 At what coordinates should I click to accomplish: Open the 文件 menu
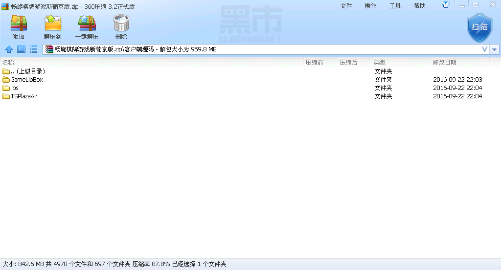[346, 6]
